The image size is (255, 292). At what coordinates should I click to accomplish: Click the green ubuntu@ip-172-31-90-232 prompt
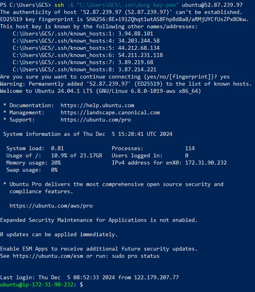click(37, 284)
